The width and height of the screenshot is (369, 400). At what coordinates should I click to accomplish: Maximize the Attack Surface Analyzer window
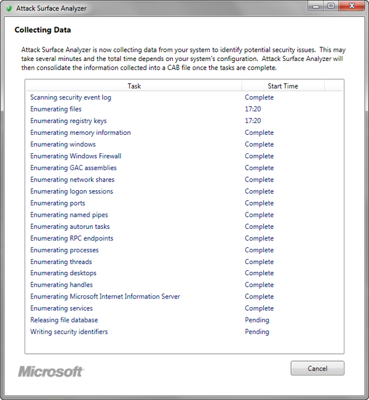pyautogui.click(x=331, y=6)
